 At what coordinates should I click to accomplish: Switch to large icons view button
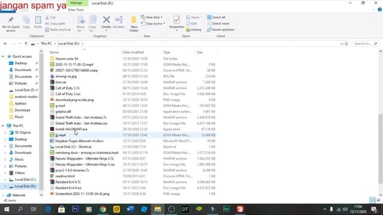click(x=378, y=200)
